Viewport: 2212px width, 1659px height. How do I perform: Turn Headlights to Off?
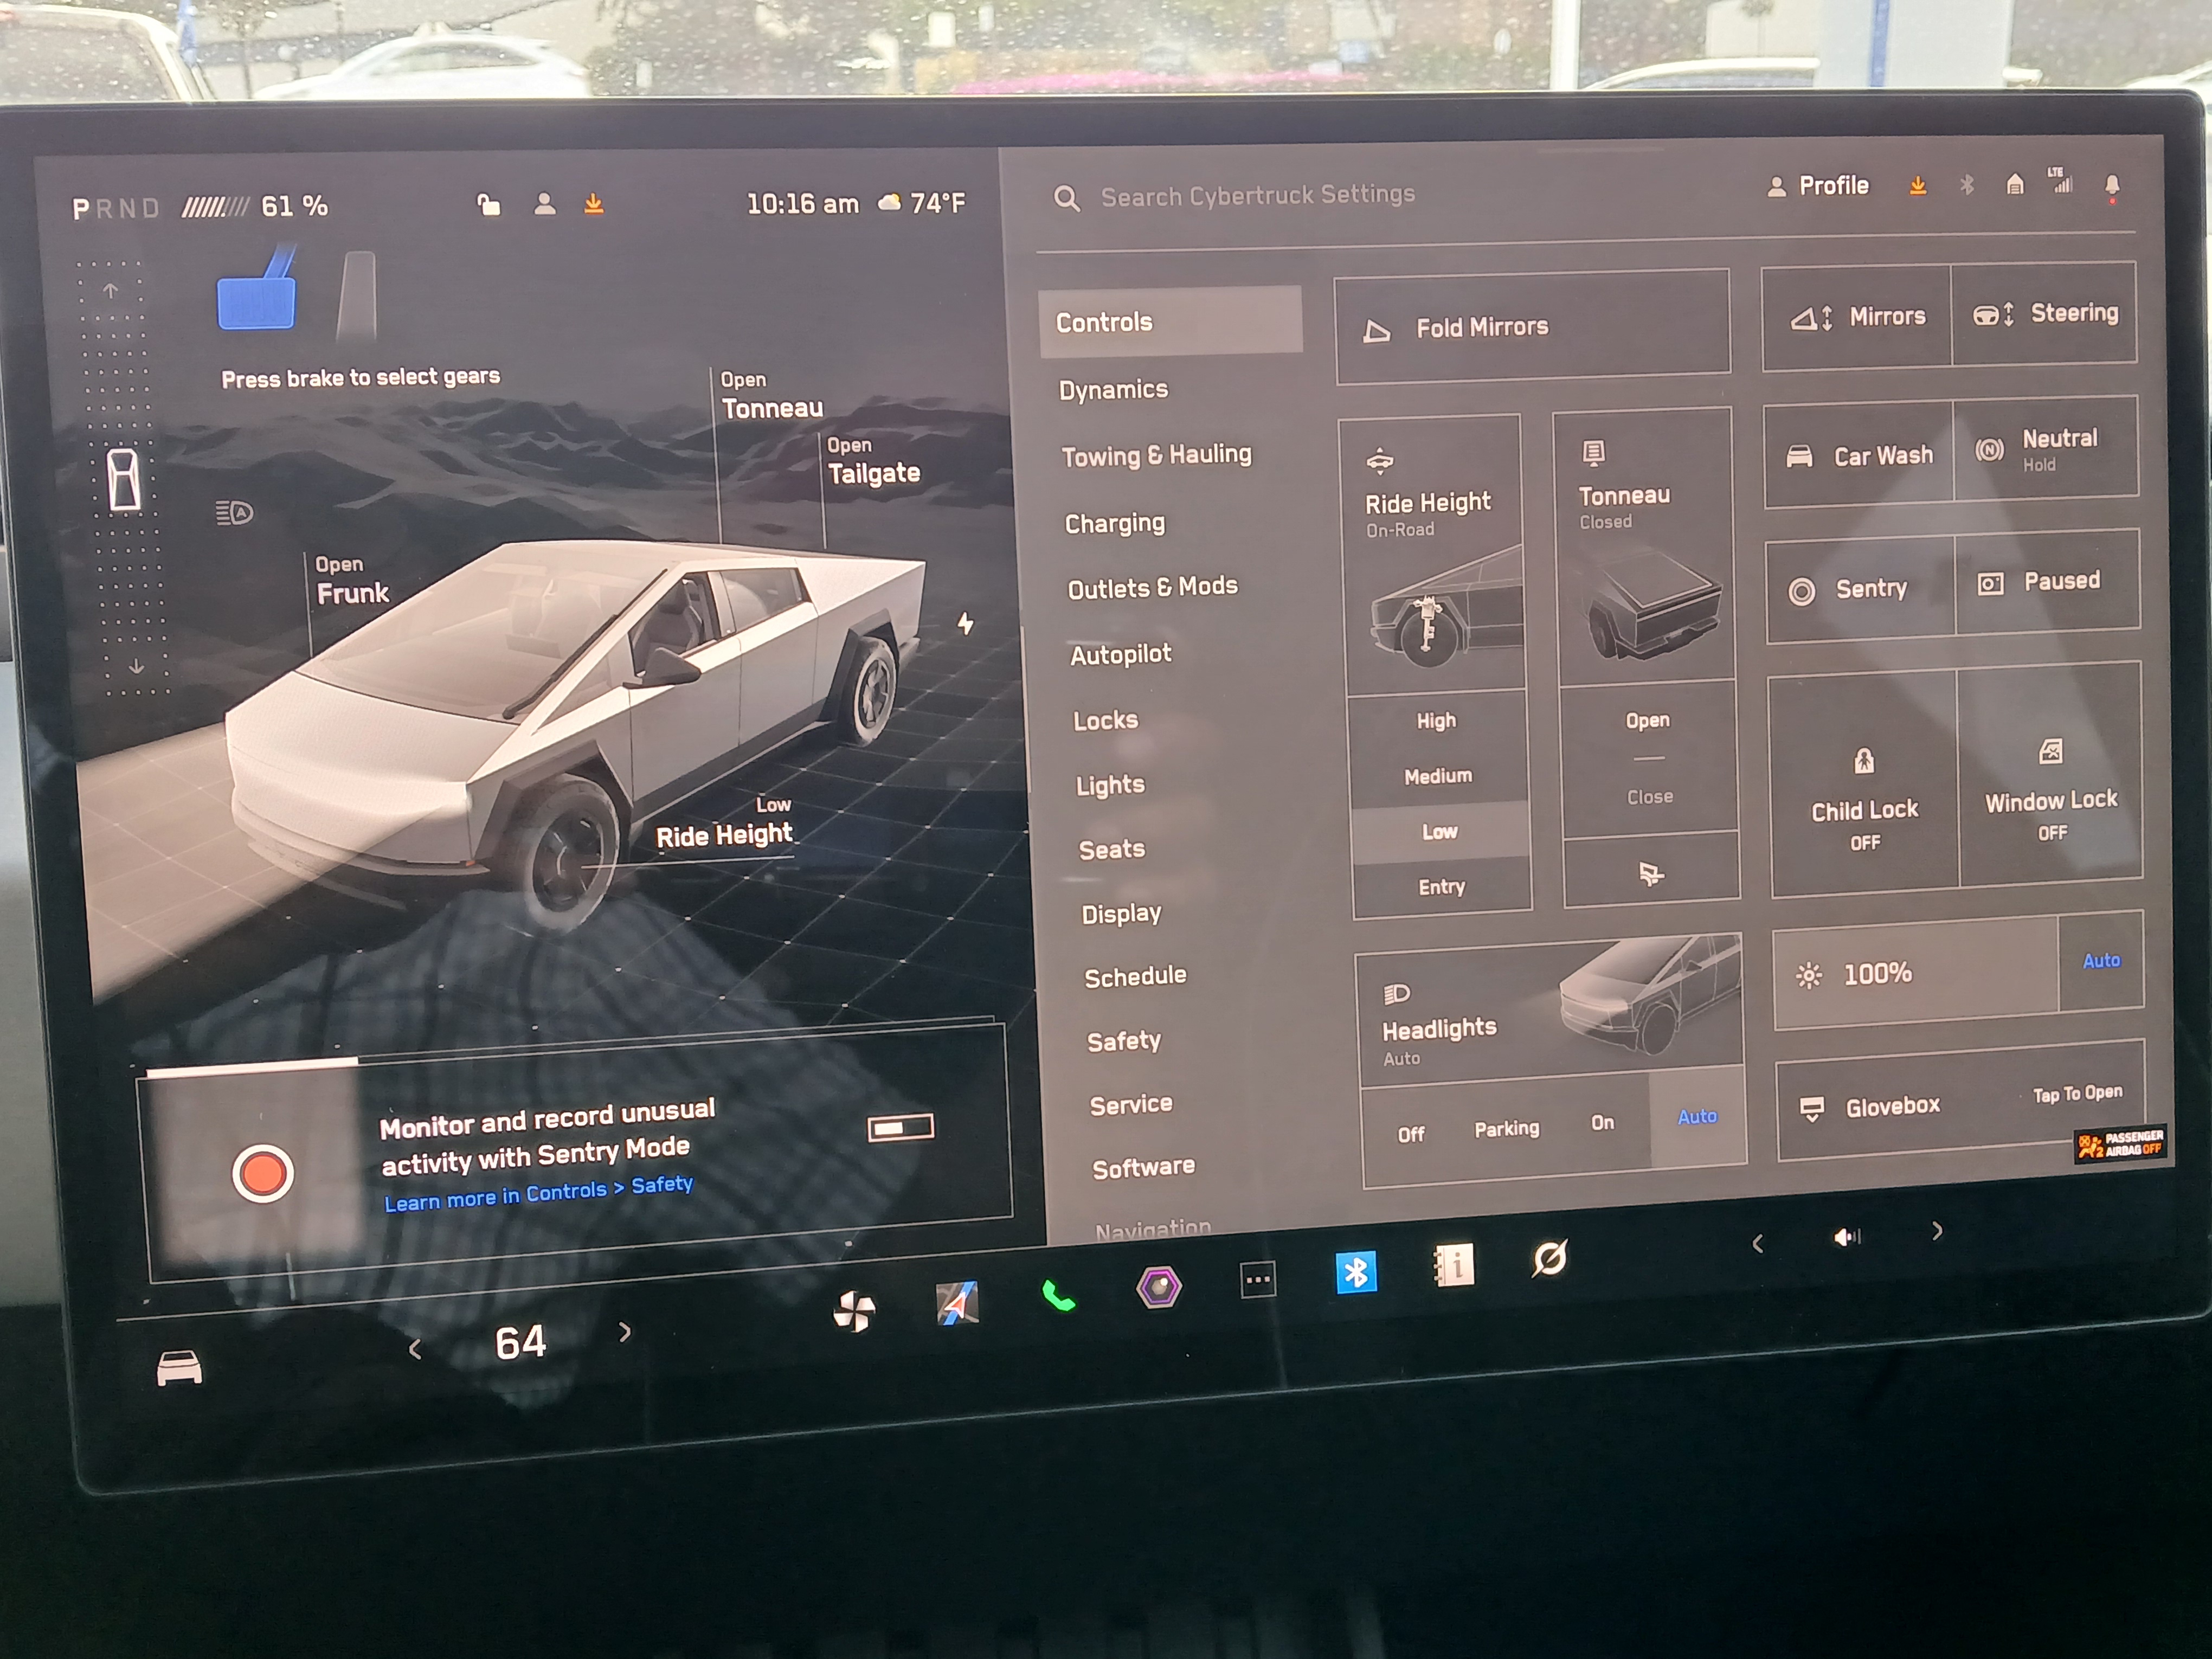pyautogui.click(x=1411, y=1131)
